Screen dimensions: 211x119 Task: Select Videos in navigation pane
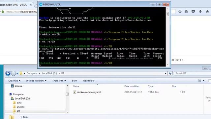[x=18, y=86]
